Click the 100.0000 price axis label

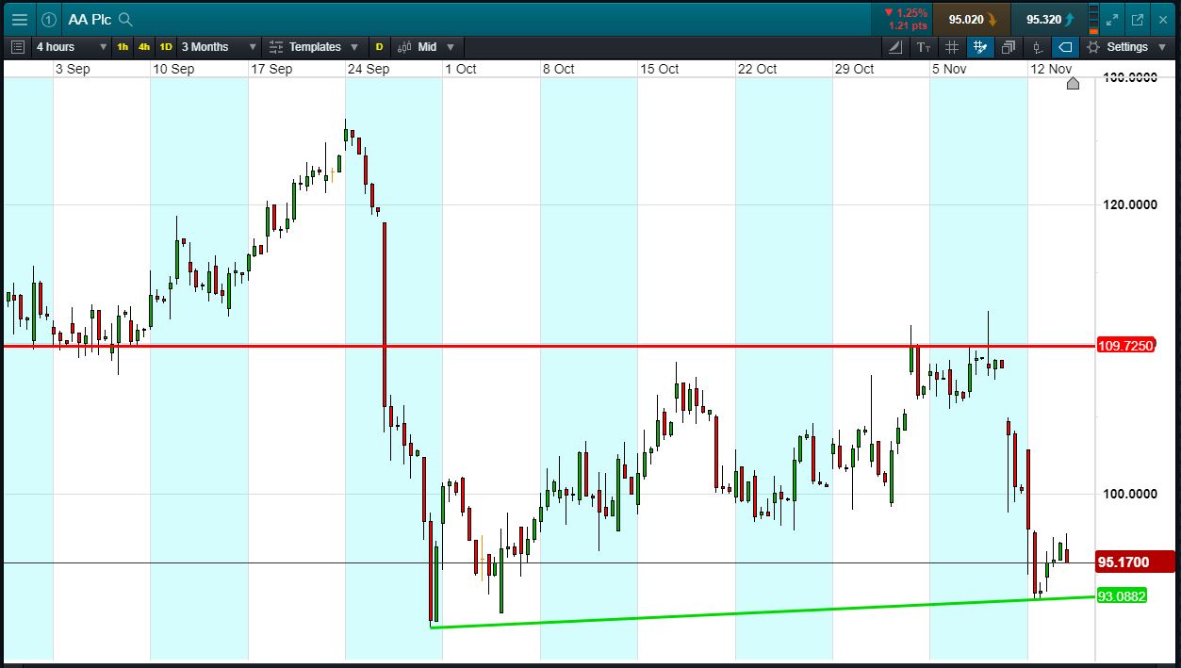[x=1129, y=495]
